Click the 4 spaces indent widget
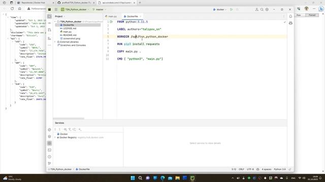Screen dimensions: 325x182 pyautogui.click(x=266, y=169)
